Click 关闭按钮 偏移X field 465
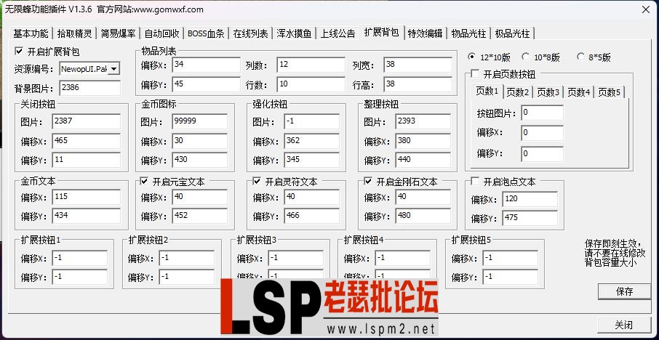 point(86,141)
